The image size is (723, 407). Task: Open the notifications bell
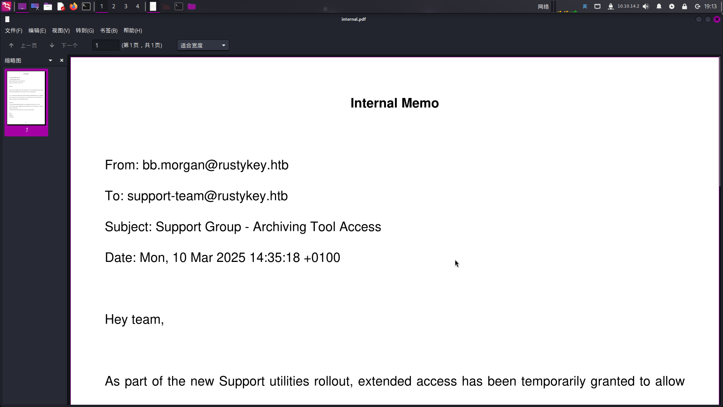pos(659,6)
